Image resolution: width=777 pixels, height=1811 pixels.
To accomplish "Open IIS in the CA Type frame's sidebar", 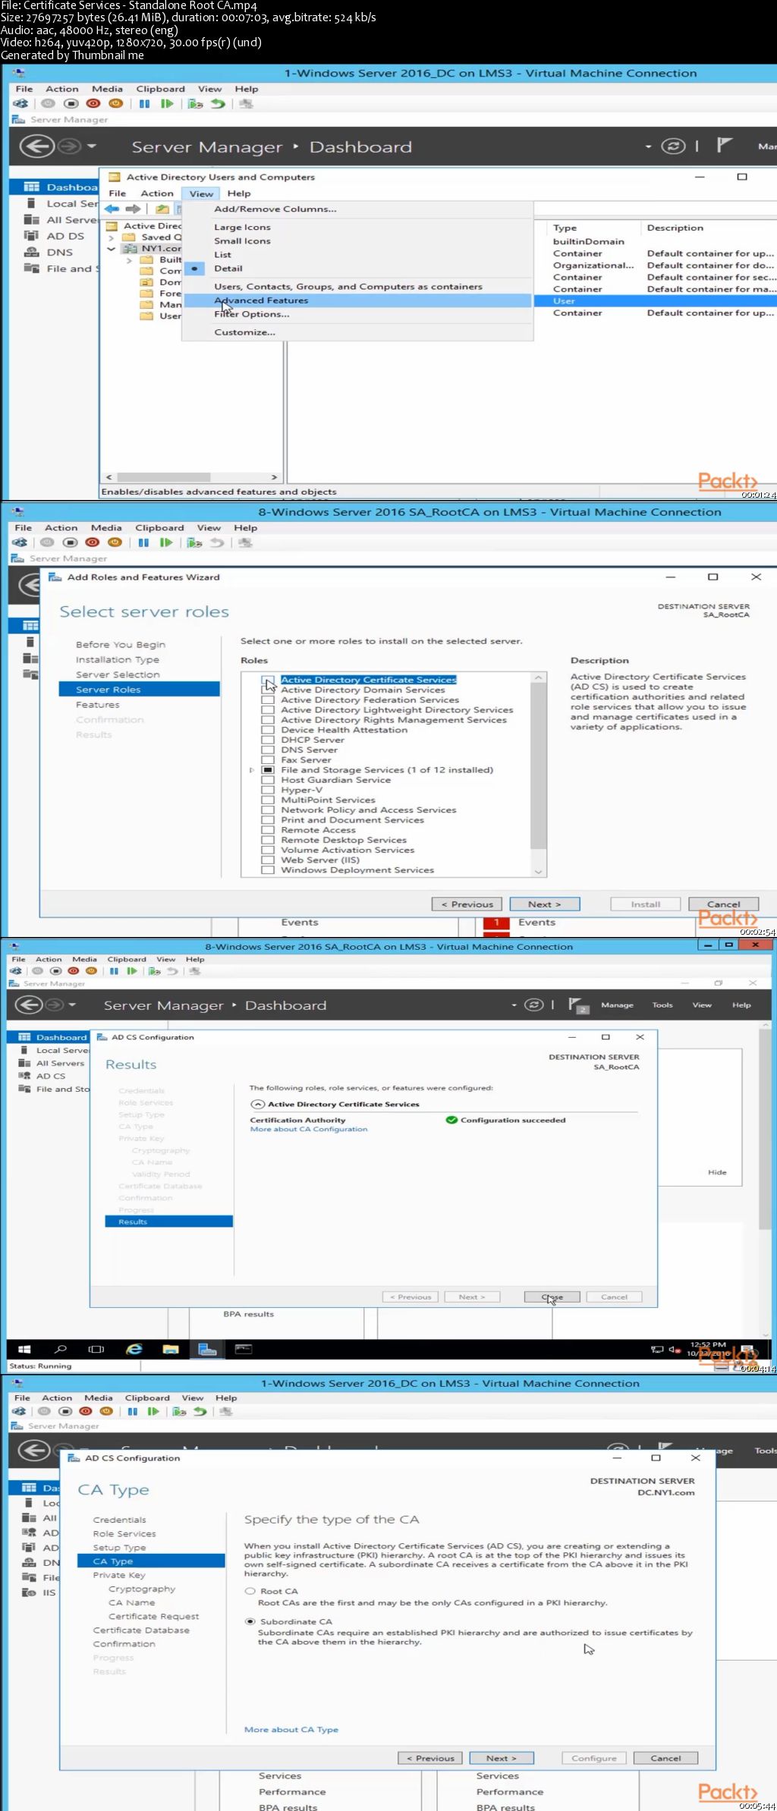I will tap(40, 1592).
